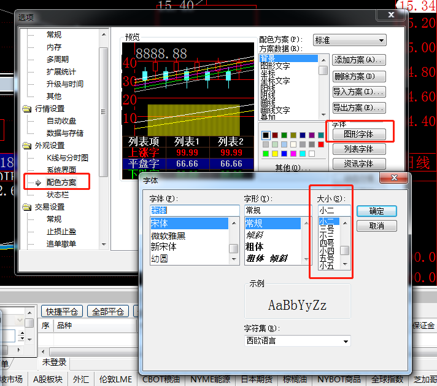Select 追单撤单 in options tree
The image size is (437, 386).
(x=61, y=244)
